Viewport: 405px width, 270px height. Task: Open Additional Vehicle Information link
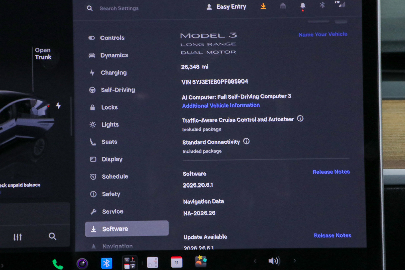click(221, 105)
